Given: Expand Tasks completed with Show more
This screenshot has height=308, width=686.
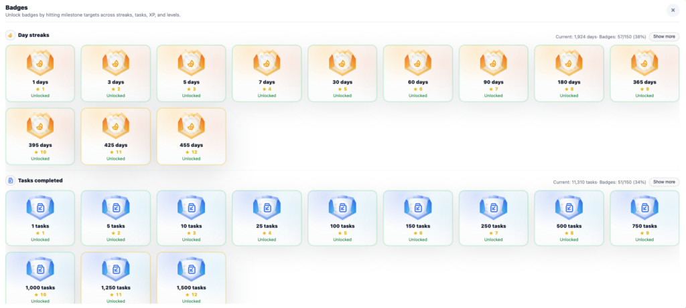Looking at the screenshot, I should 664,182.
